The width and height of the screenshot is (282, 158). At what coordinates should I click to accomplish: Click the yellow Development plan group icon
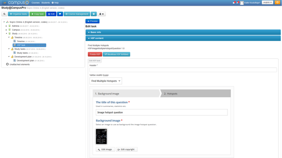pyautogui.click(x=12, y=56)
